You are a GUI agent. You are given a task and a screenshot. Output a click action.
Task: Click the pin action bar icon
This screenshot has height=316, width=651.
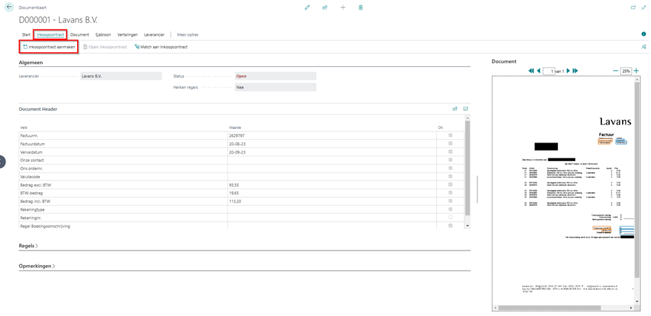pos(643,47)
